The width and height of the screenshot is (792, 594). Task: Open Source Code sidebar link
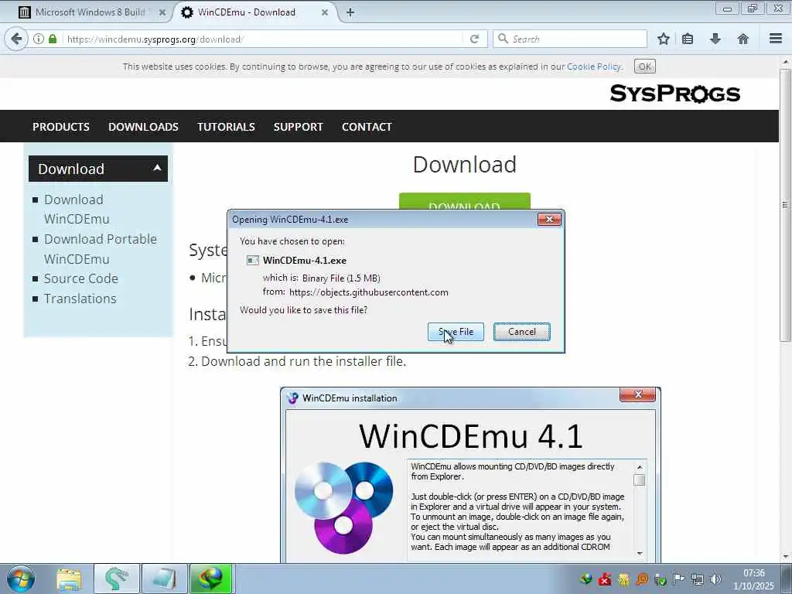click(80, 278)
